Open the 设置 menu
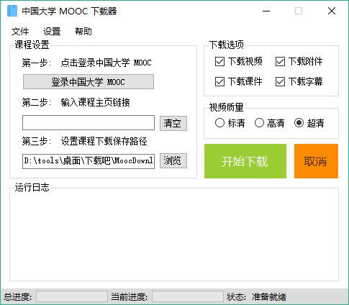349x305 pixels. (52, 32)
